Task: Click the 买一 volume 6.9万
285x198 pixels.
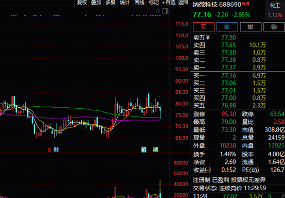Action: pyautogui.click(x=259, y=76)
